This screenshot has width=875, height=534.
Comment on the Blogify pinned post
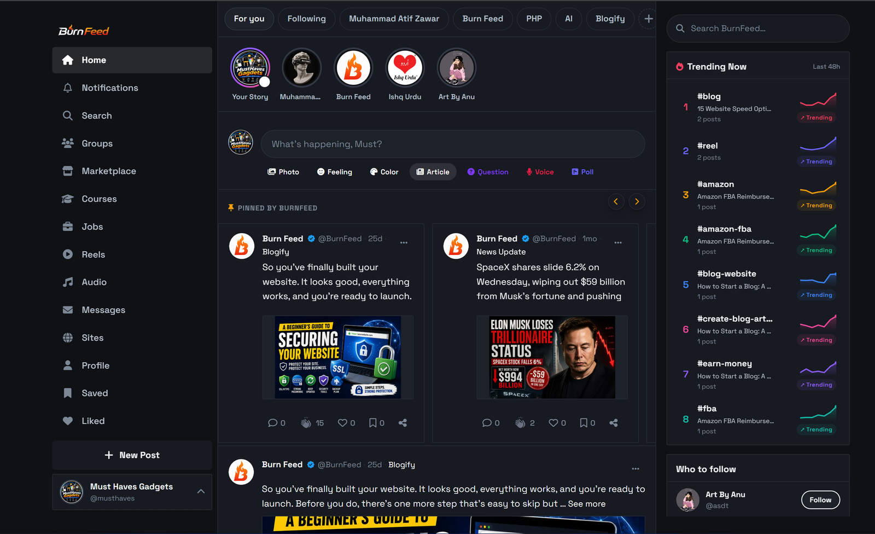[x=272, y=423]
